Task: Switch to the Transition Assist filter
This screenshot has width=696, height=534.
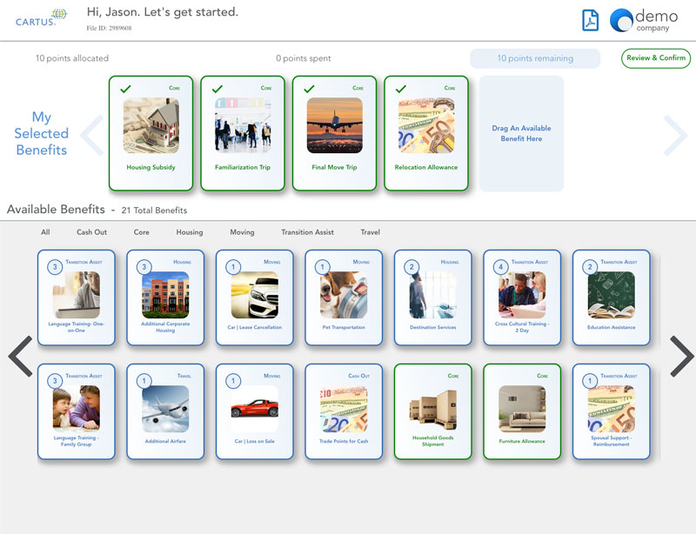Action: (x=308, y=232)
